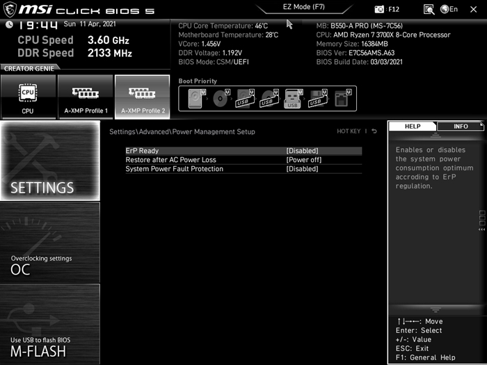Image resolution: width=487 pixels, height=365 pixels.
Task: Change System Power Fault Protection [Disabled] value
Action: (302, 169)
